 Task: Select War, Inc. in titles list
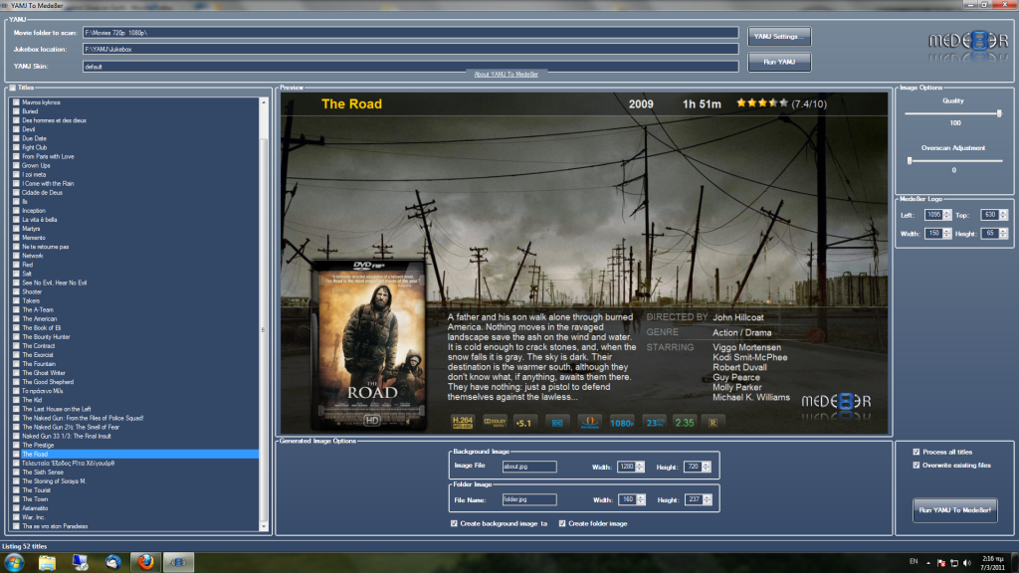pos(33,517)
